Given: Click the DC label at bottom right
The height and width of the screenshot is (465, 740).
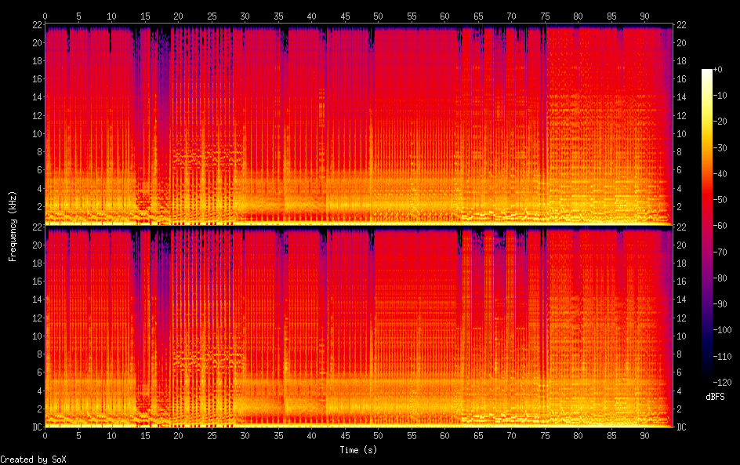Looking at the screenshot, I should (682, 427).
